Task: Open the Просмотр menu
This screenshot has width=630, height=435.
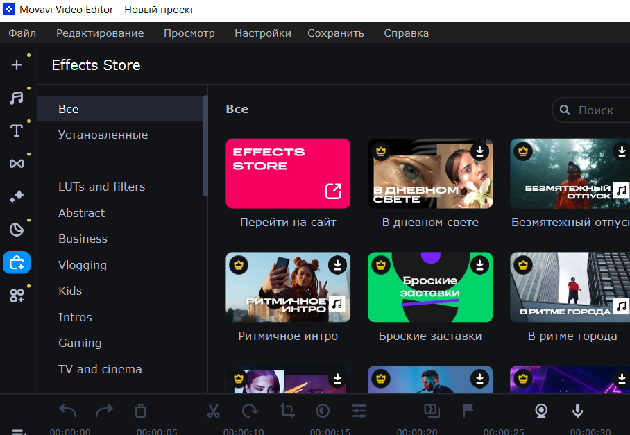Action: pos(189,33)
